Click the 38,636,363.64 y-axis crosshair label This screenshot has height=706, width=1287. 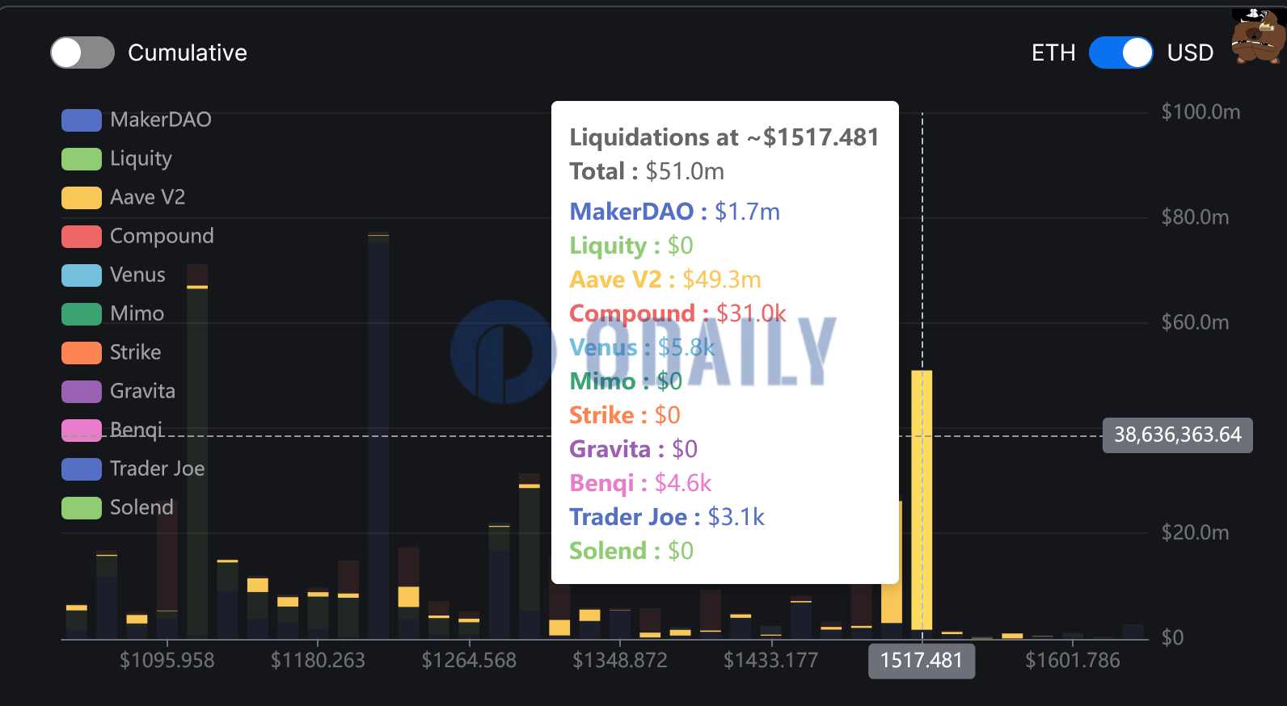(1178, 435)
